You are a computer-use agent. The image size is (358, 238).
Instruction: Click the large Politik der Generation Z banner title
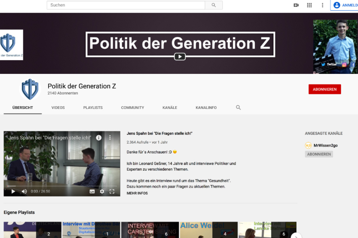pos(180,43)
